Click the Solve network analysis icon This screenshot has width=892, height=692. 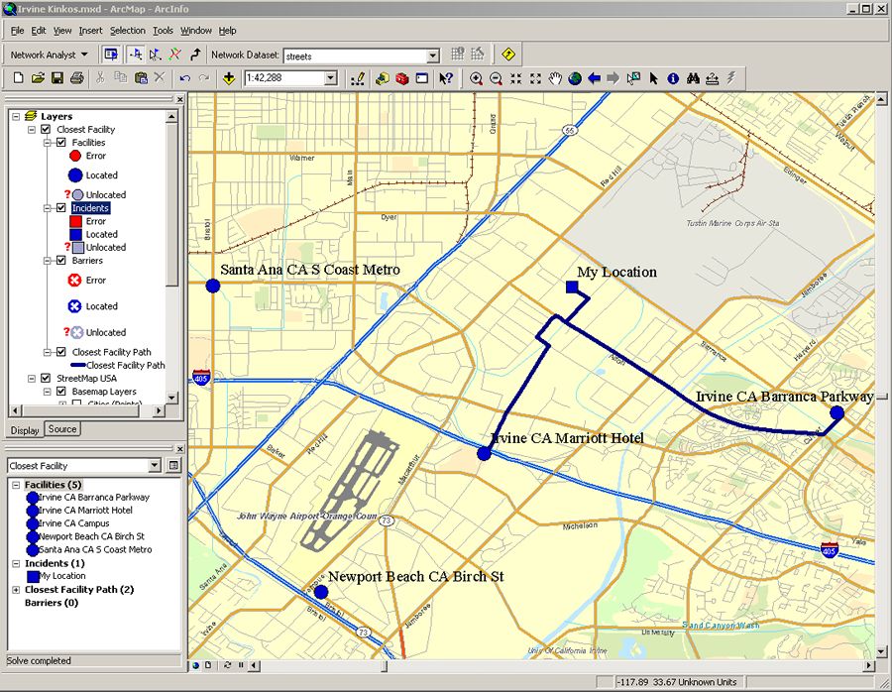coord(174,55)
